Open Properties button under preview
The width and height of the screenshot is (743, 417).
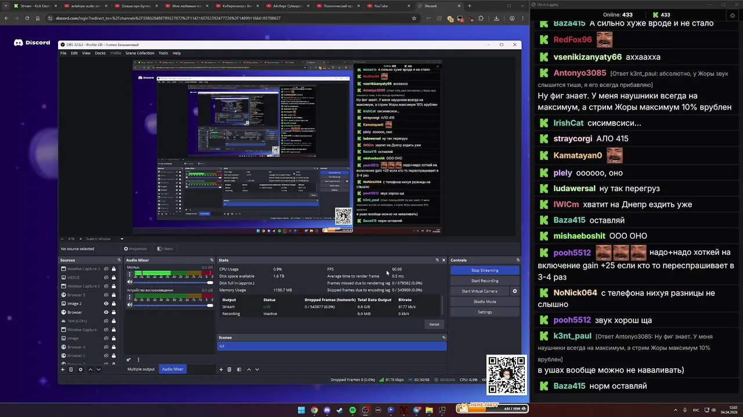pyautogui.click(x=135, y=249)
